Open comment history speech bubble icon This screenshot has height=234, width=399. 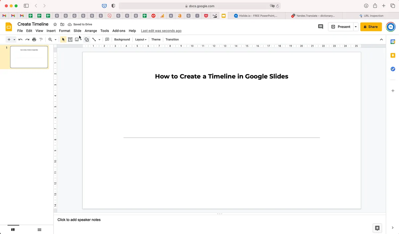(321, 27)
